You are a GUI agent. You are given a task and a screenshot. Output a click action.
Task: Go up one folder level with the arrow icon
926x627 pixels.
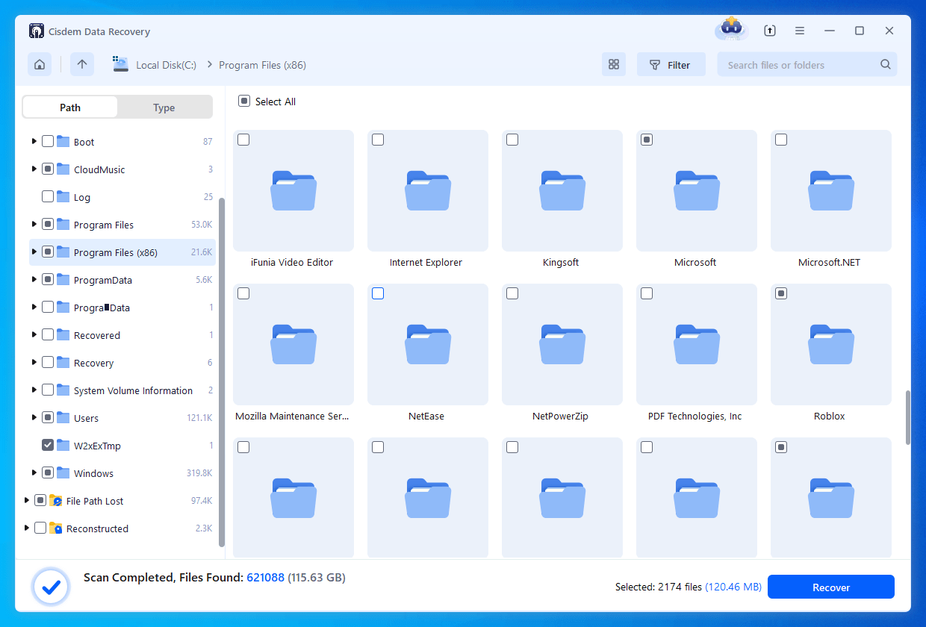(82, 64)
